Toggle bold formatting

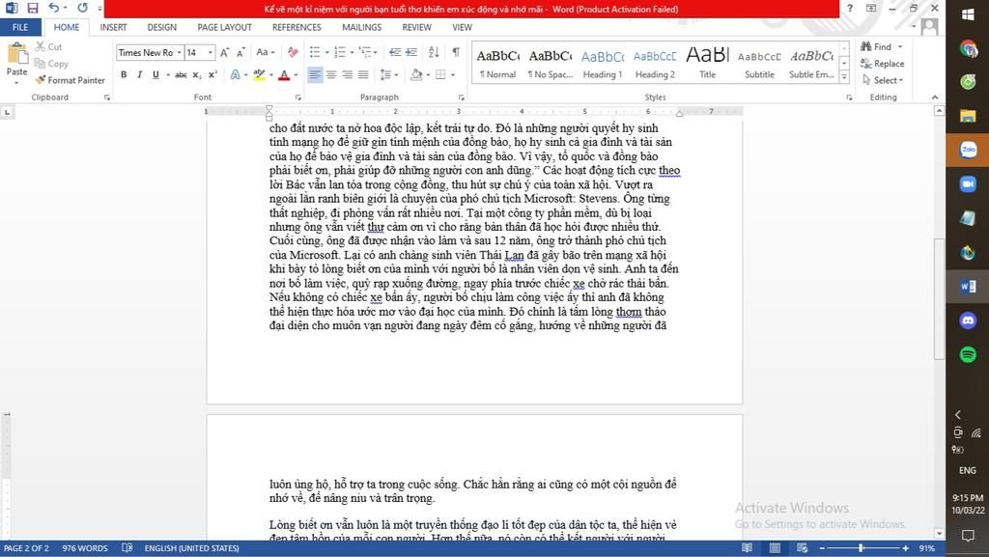click(x=124, y=74)
